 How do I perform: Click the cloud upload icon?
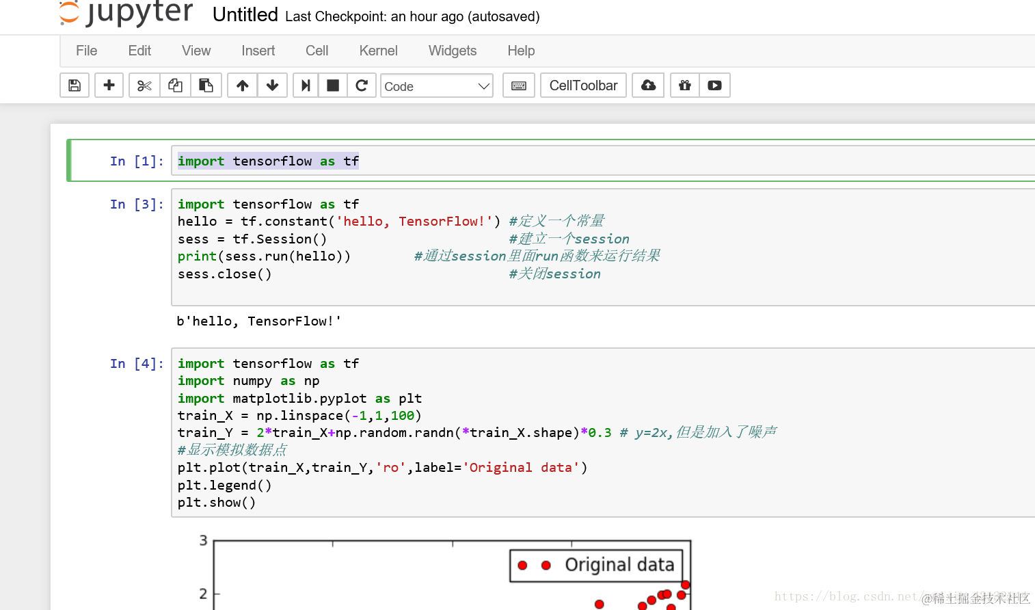pos(648,85)
